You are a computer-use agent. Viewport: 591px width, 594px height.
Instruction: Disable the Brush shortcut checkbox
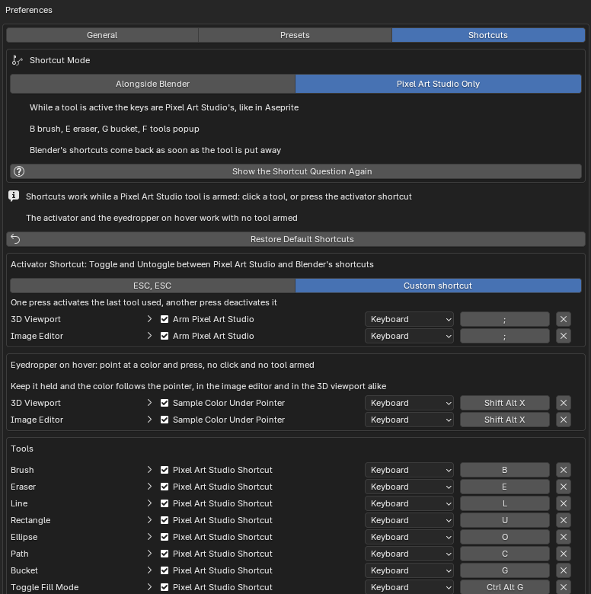pyautogui.click(x=165, y=470)
